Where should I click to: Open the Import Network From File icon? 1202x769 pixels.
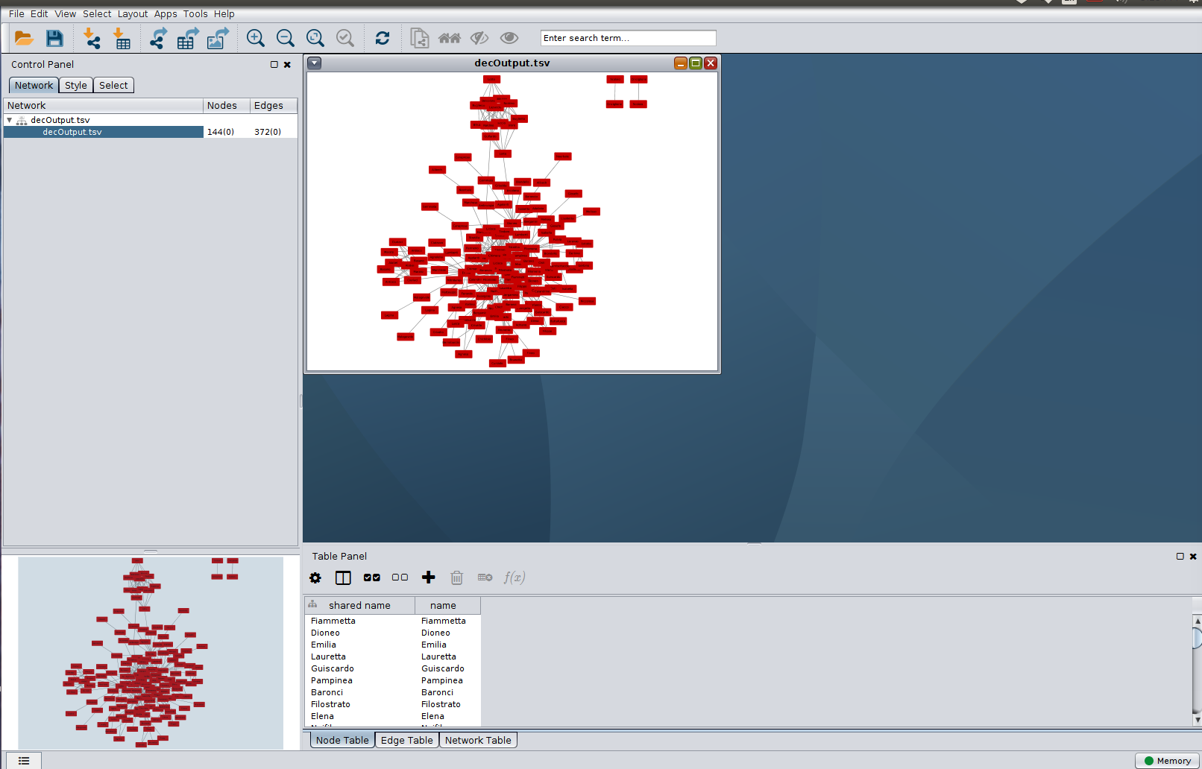(x=92, y=37)
